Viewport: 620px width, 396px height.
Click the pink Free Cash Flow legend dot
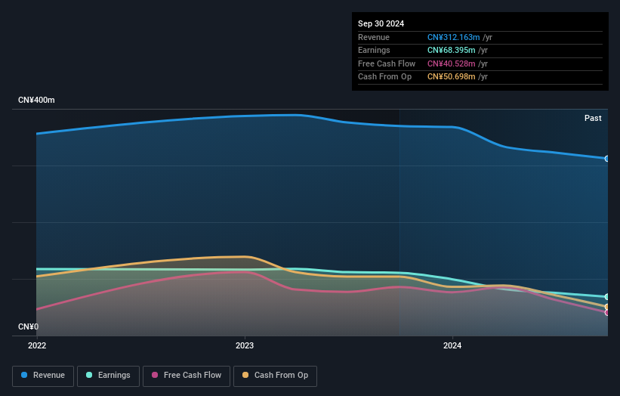point(155,375)
